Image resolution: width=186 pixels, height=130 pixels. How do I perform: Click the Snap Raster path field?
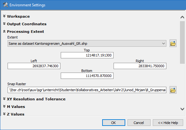click(x=87, y=90)
